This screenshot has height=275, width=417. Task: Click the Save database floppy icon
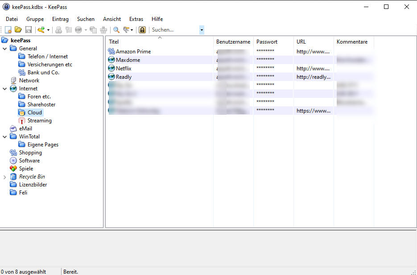point(29,30)
